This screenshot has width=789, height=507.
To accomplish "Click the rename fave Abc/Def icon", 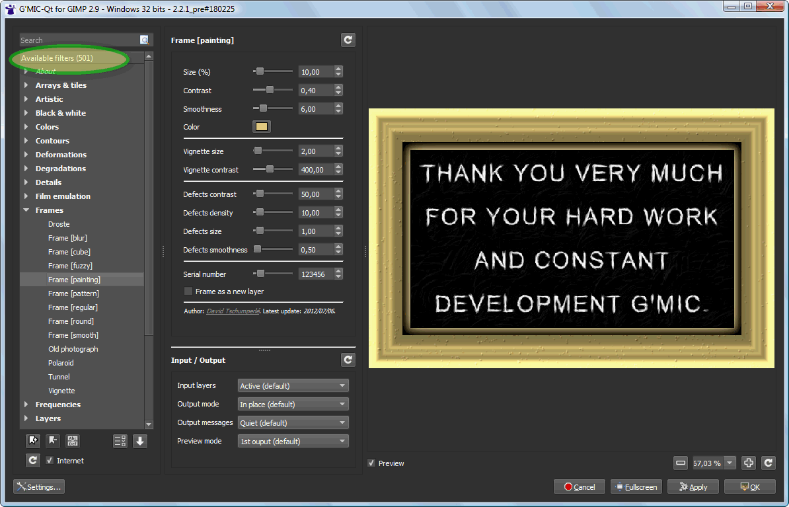I will click(73, 441).
